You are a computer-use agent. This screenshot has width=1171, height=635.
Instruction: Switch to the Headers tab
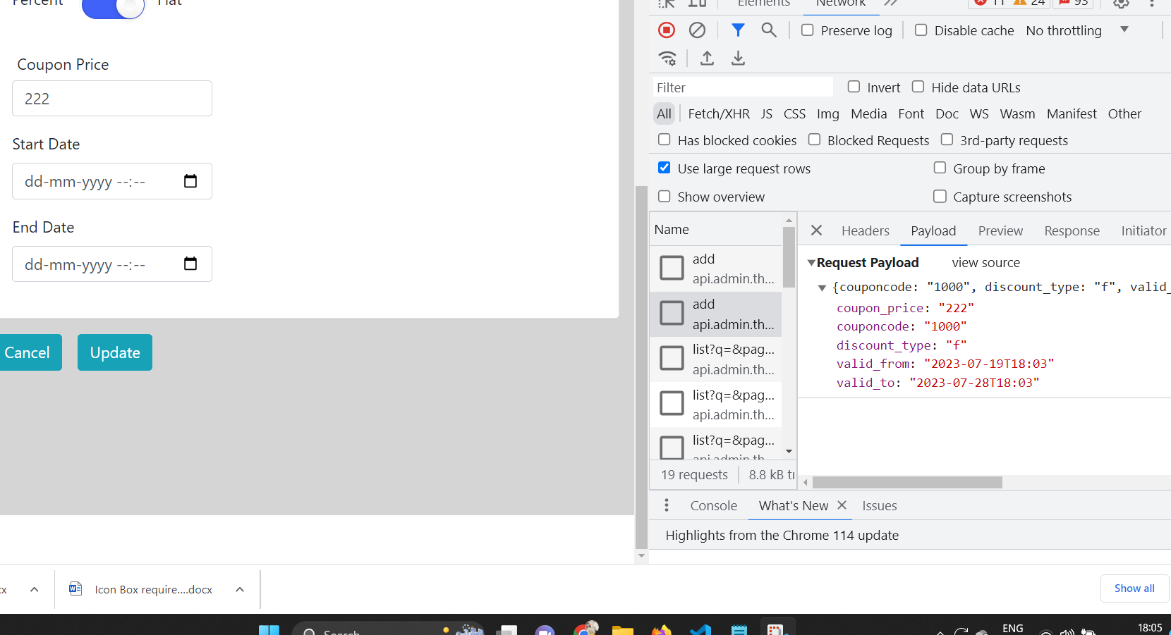[866, 230]
